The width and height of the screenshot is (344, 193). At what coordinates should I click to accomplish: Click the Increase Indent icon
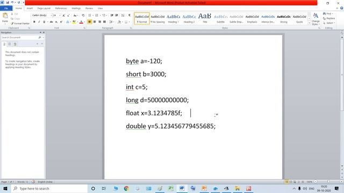pyautogui.click(x=117, y=16)
